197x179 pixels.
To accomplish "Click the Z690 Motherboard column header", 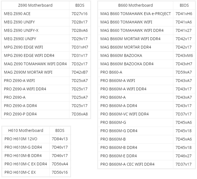I will click(x=35, y=5).
